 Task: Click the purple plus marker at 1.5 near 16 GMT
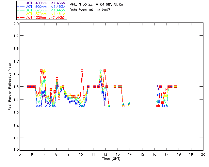click(157, 86)
